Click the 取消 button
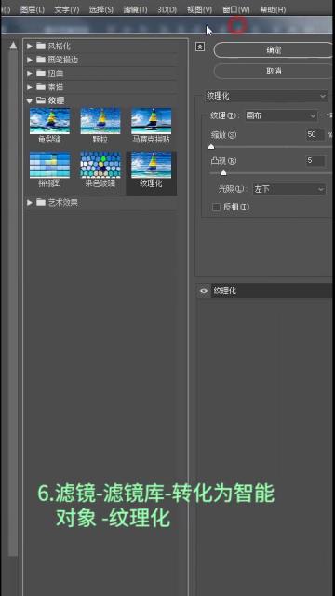Viewport: 335px width, 596px height. (274, 71)
